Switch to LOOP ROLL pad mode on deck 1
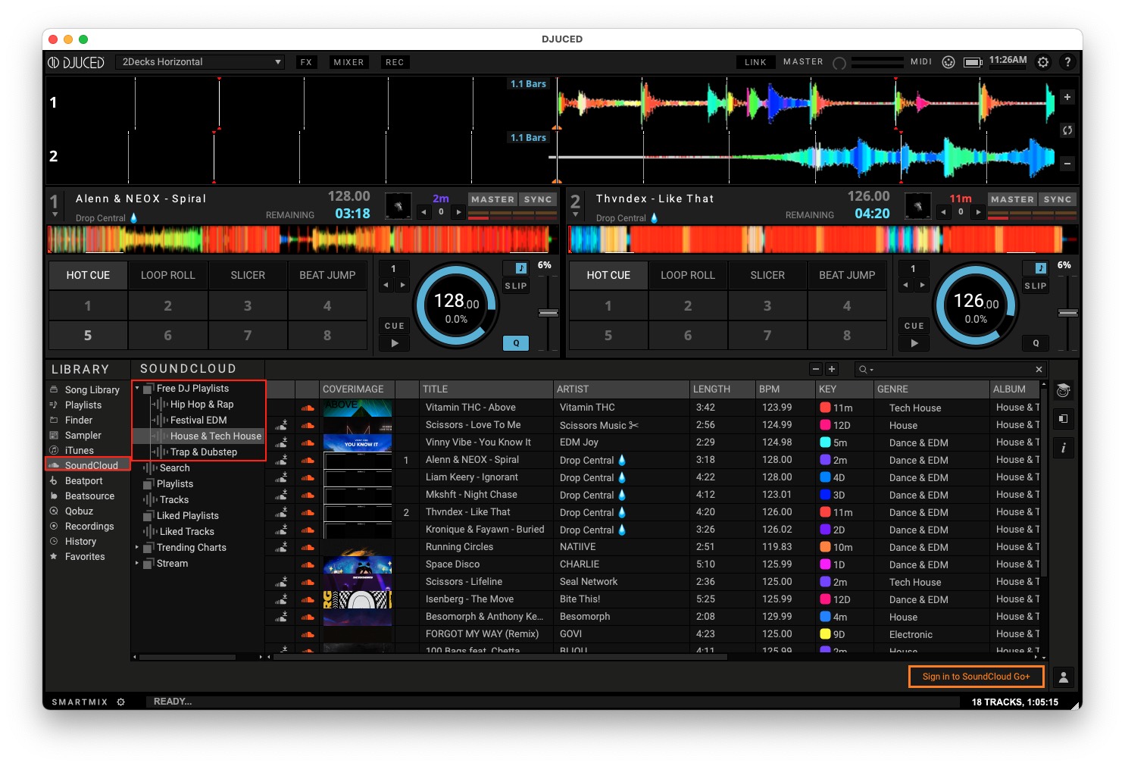The height and width of the screenshot is (766, 1125). pos(167,275)
